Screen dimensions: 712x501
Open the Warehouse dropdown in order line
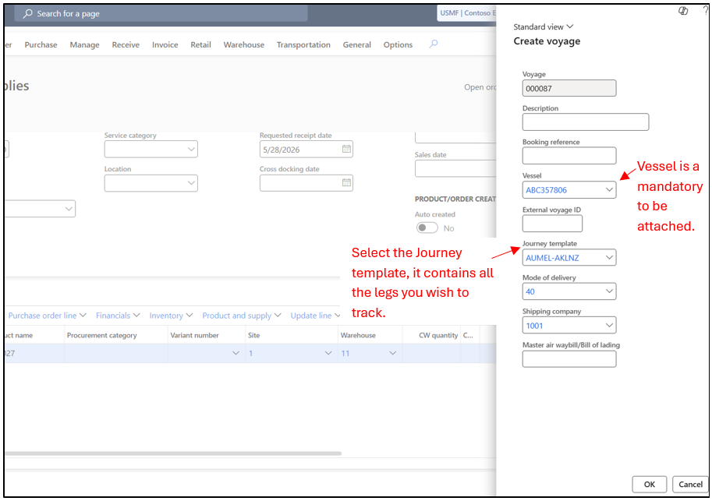pyautogui.click(x=393, y=353)
